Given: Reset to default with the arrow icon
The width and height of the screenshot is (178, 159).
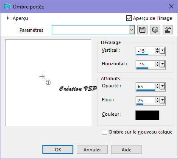Looking at the screenshot, I should (168, 30).
